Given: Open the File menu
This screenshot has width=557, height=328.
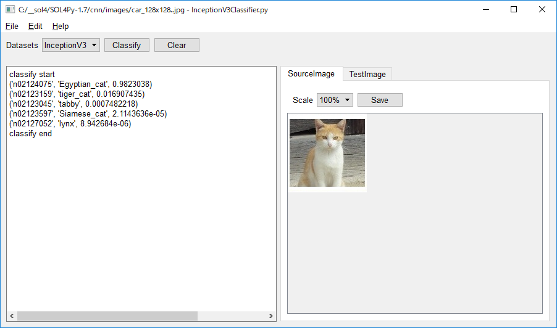Looking at the screenshot, I should point(12,27).
